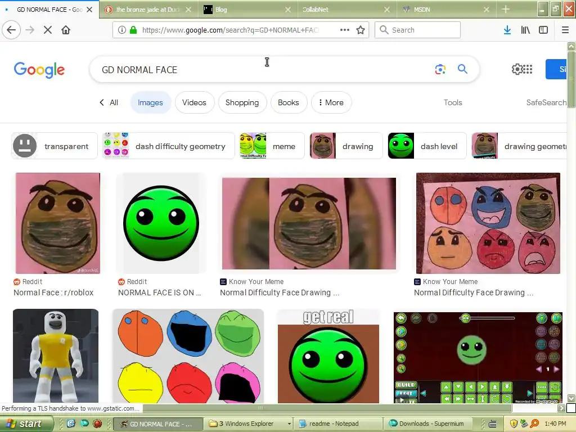Open a new browser tab with plus
The height and width of the screenshot is (432, 576).
(x=506, y=9)
